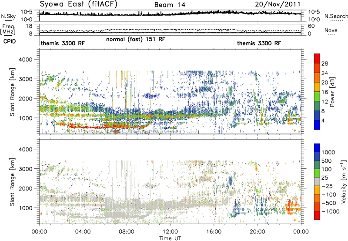The height and width of the screenshot is (241, 348).
Task: Click the N.Sky noise trace in the top panel
Action: pos(170,13)
